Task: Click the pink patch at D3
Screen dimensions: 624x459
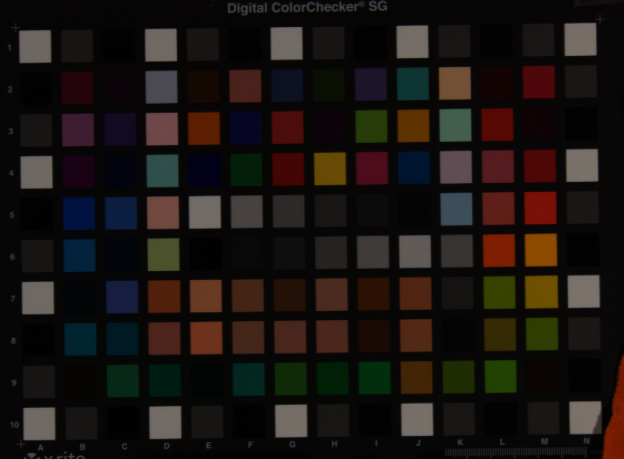Action: [162, 129]
